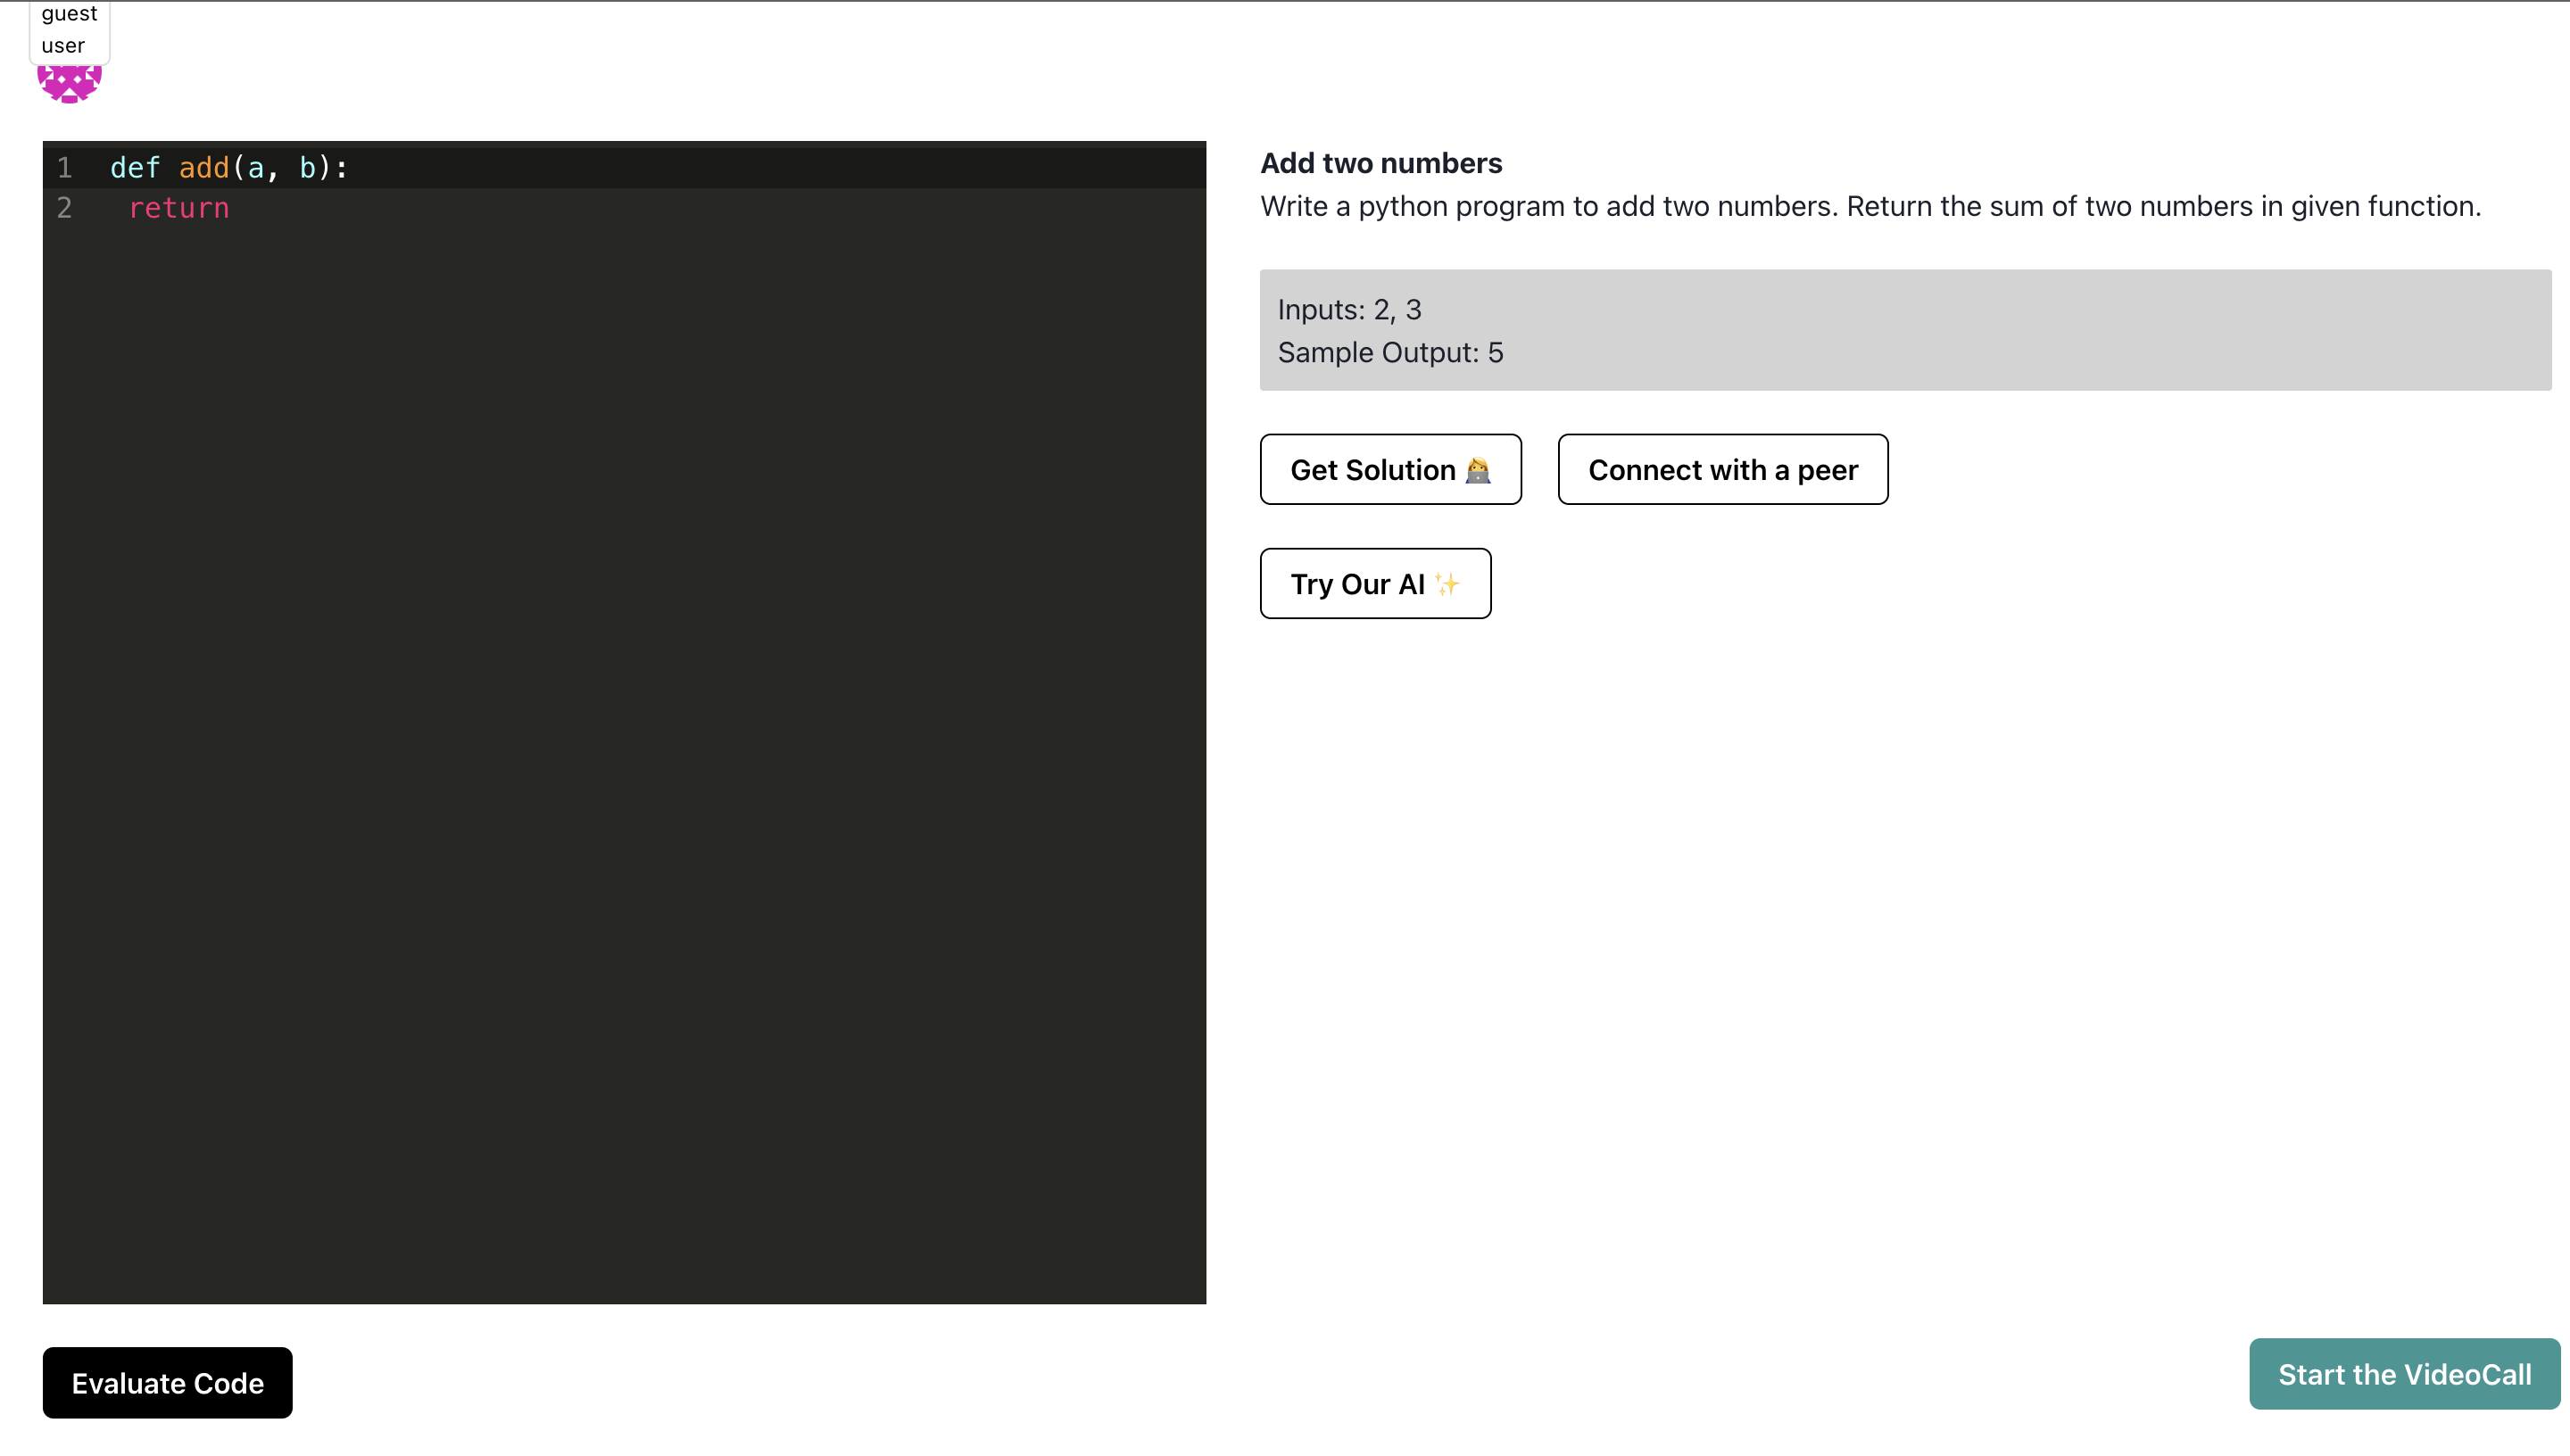The height and width of the screenshot is (1456, 2570).
Task: Click sparkle icon on Try Our AI
Action: [x=1447, y=584]
